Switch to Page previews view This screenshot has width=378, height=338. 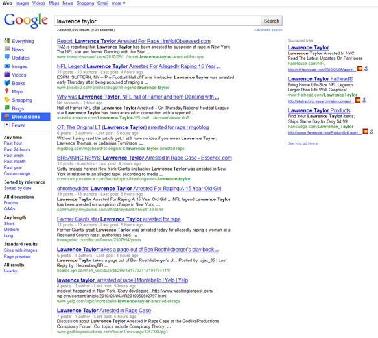click(x=17, y=256)
